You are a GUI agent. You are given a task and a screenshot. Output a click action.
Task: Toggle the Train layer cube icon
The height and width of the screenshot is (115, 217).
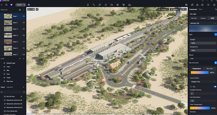4,67
